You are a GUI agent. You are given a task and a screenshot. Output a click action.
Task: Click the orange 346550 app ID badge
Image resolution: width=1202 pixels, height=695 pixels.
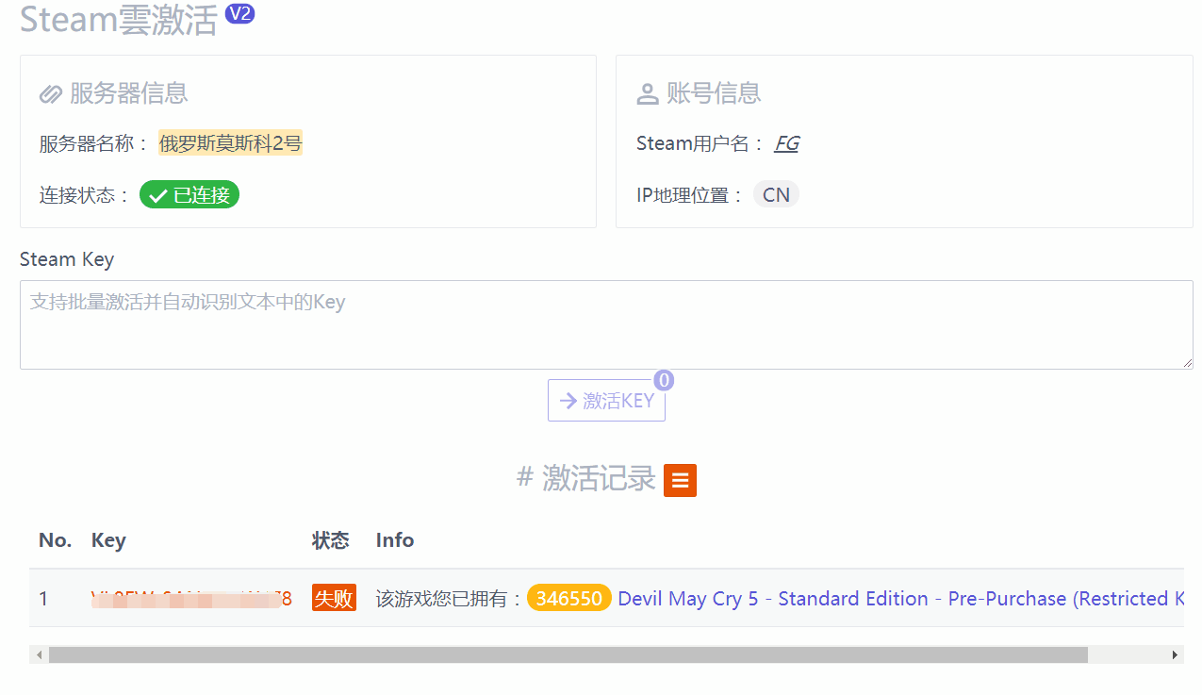pyautogui.click(x=568, y=598)
